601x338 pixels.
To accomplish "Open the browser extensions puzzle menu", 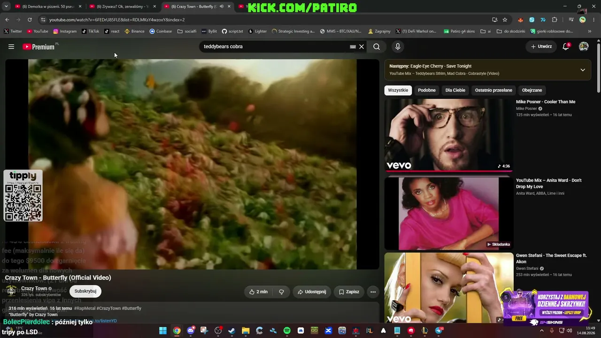I will (555, 20).
